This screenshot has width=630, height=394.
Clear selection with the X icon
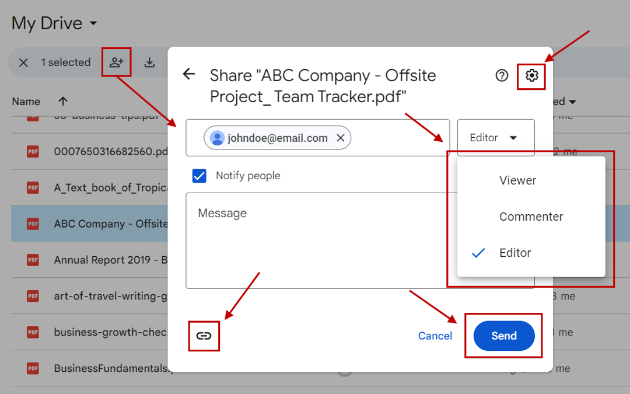tap(23, 62)
